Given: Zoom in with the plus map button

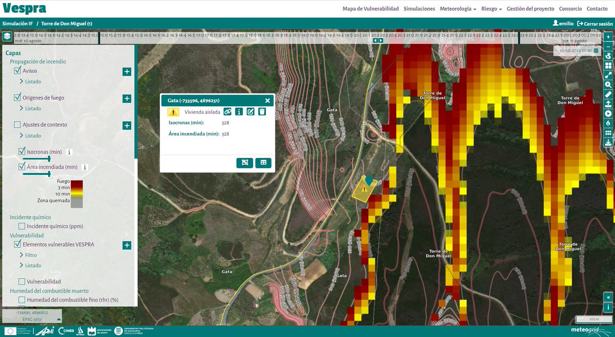Looking at the screenshot, I should (x=608, y=37).
